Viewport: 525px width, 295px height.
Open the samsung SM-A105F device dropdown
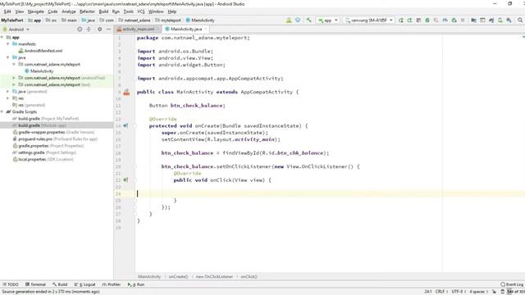(x=368, y=20)
